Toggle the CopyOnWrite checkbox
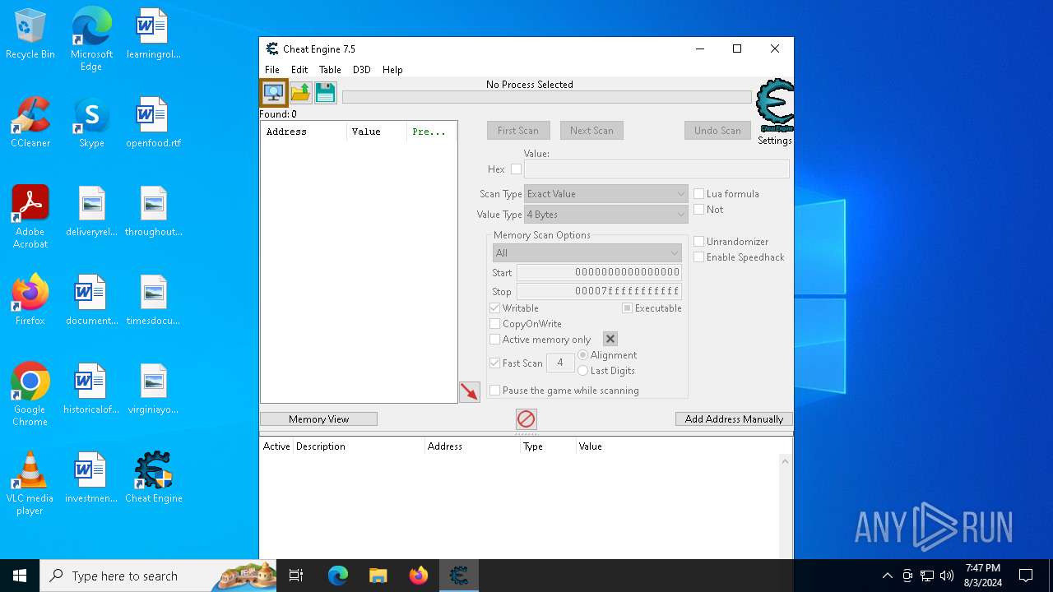 click(494, 324)
